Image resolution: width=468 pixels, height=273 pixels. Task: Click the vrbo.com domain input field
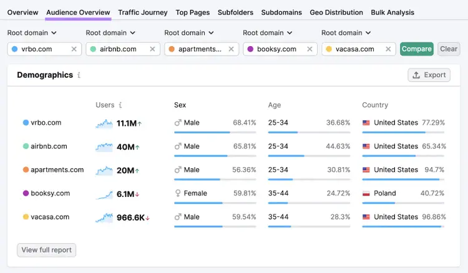44,49
